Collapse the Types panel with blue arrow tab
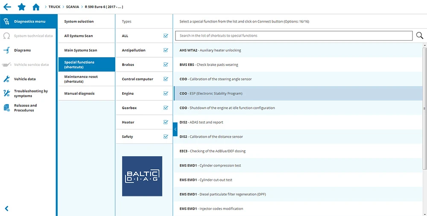 pyautogui.click(x=175, y=129)
